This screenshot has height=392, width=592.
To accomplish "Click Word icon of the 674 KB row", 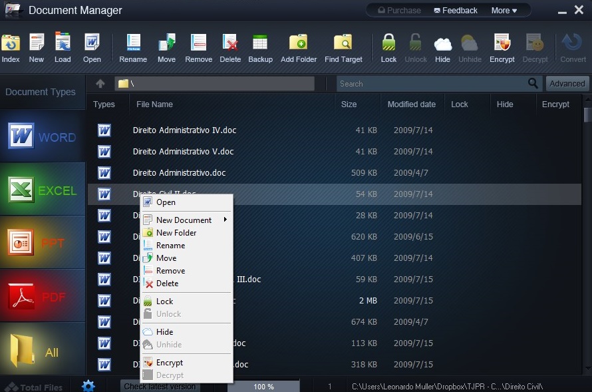I will pyautogui.click(x=104, y=322).
